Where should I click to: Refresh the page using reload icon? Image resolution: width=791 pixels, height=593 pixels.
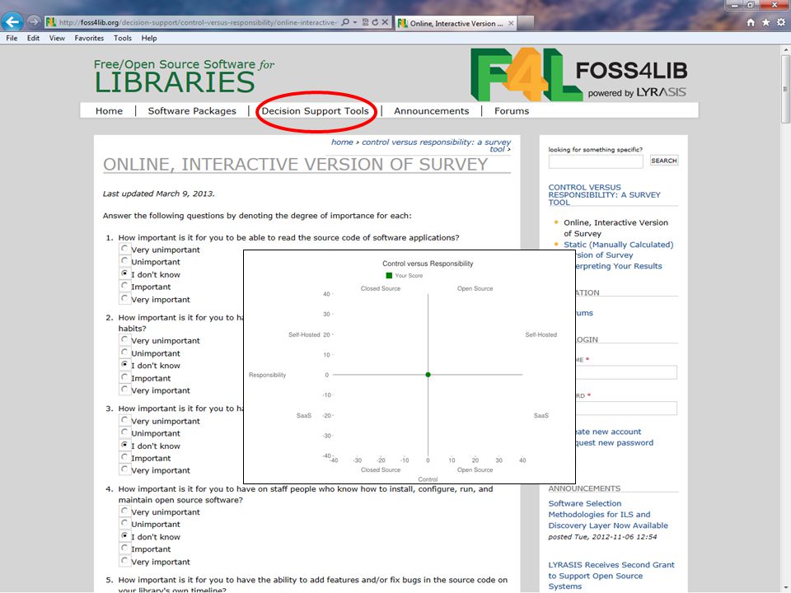(375, 22)
